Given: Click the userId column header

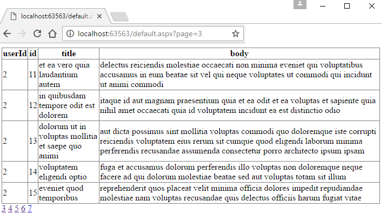Looking at the screenshot, I should coord(15,53).
